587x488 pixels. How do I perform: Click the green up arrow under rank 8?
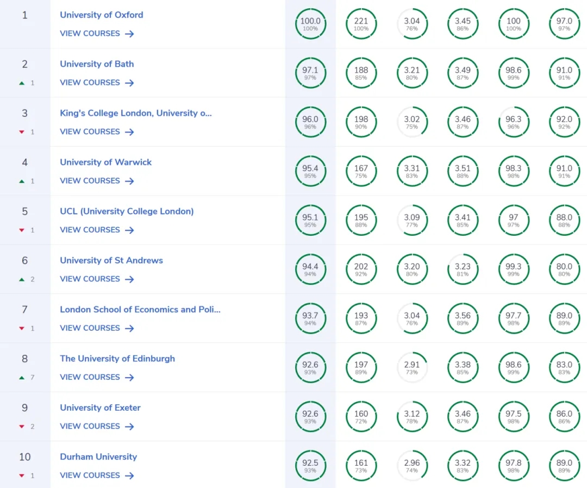click(22, 377)
